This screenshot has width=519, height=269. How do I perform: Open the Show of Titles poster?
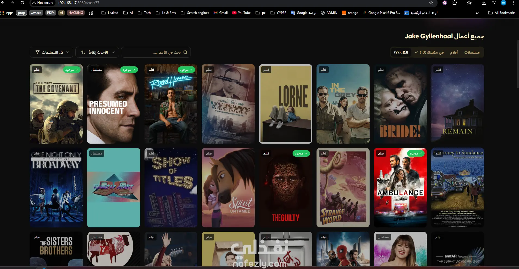[171, 188]
